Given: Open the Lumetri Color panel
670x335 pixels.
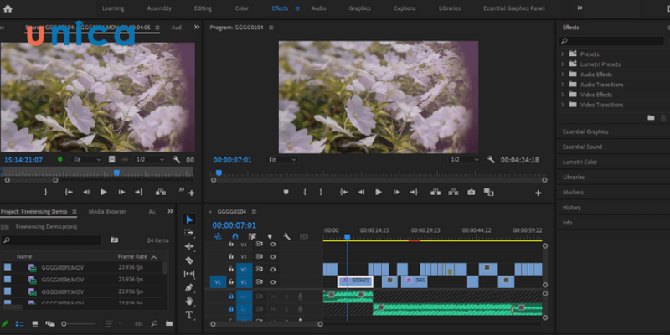Looking at the screenshot, I should pos(580,162).
